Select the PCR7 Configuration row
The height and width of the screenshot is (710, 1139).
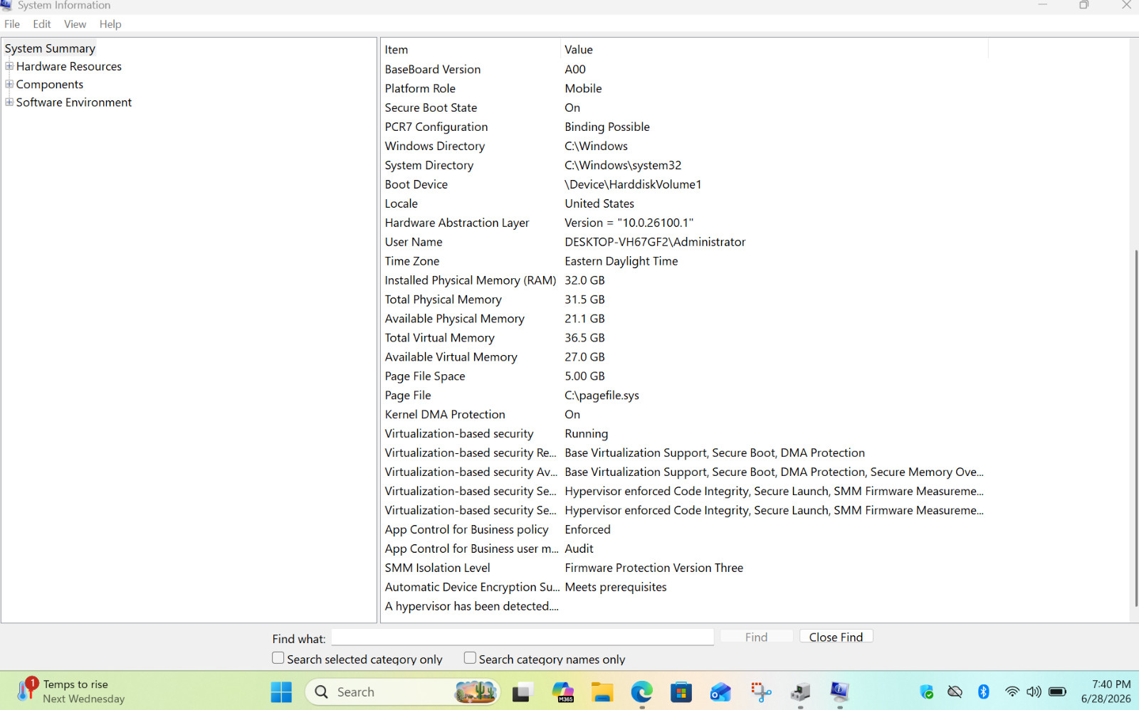coord(684,127)
